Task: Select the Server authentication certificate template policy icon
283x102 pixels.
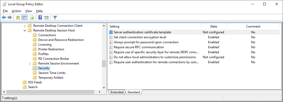Action: (x=111, y=32)
